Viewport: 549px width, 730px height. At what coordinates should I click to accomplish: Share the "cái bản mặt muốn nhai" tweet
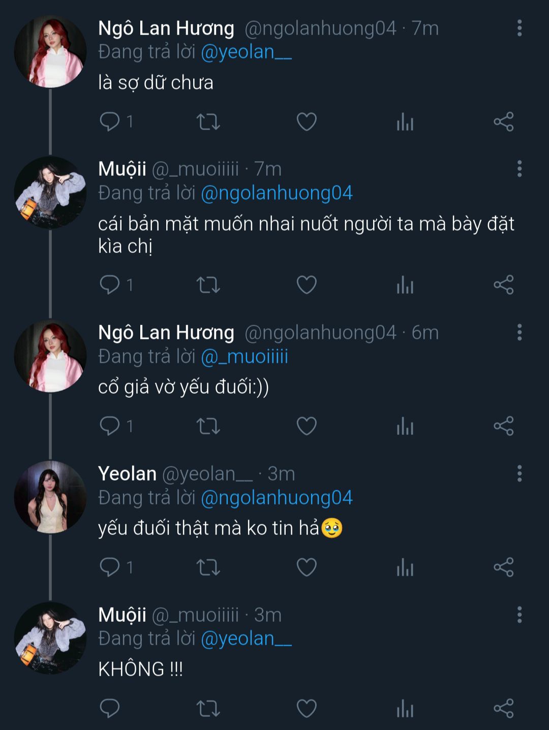(504, 284)
